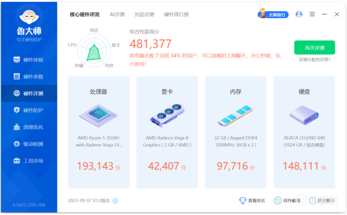
Task: Click the 评测分数有异常? link
Action: pos(314,59)
